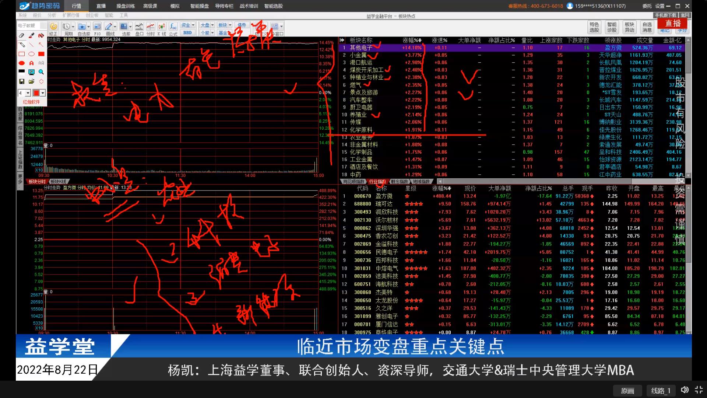Switch to 板块K线 chart tab
The width and height of the screenshot is (707, 398).
pyautogui.click(x=58, y=182)
